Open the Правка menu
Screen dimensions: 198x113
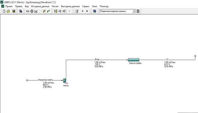19,6
